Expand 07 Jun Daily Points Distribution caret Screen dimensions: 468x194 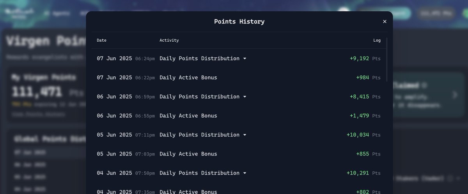[245, 59]
